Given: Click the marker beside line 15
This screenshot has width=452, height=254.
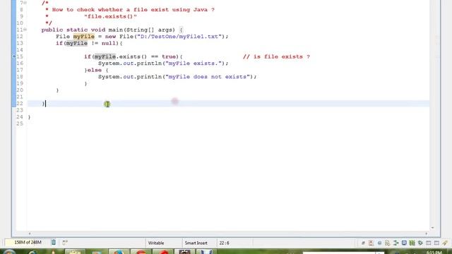Looking at the screenshot, I should tap(14, 56).
